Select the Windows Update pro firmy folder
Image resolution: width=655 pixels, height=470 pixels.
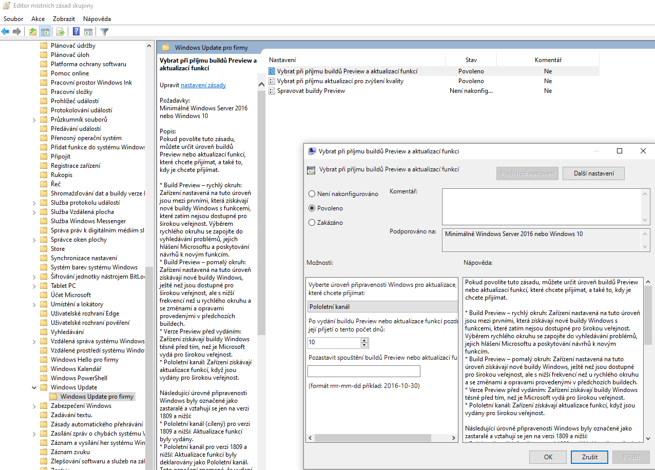coord(97,397)
